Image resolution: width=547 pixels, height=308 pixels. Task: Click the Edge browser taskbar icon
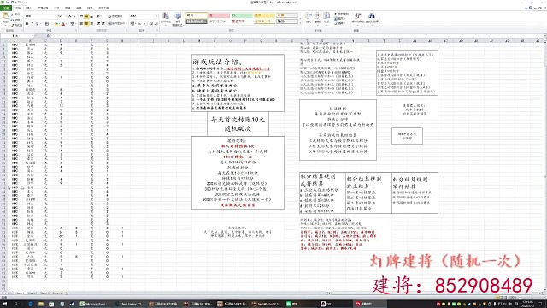tap(31, 304)
